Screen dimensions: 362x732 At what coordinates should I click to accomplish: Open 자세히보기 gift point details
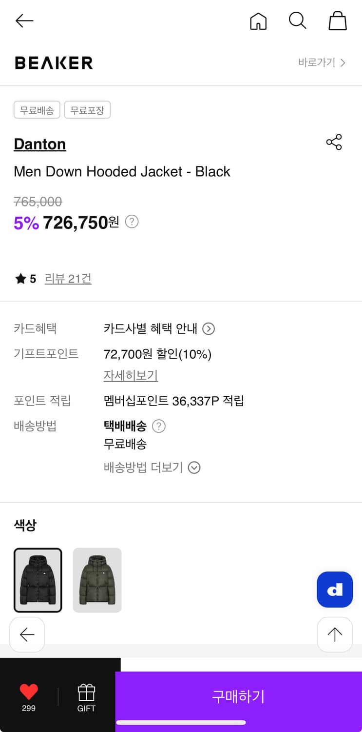click(131, 375)
